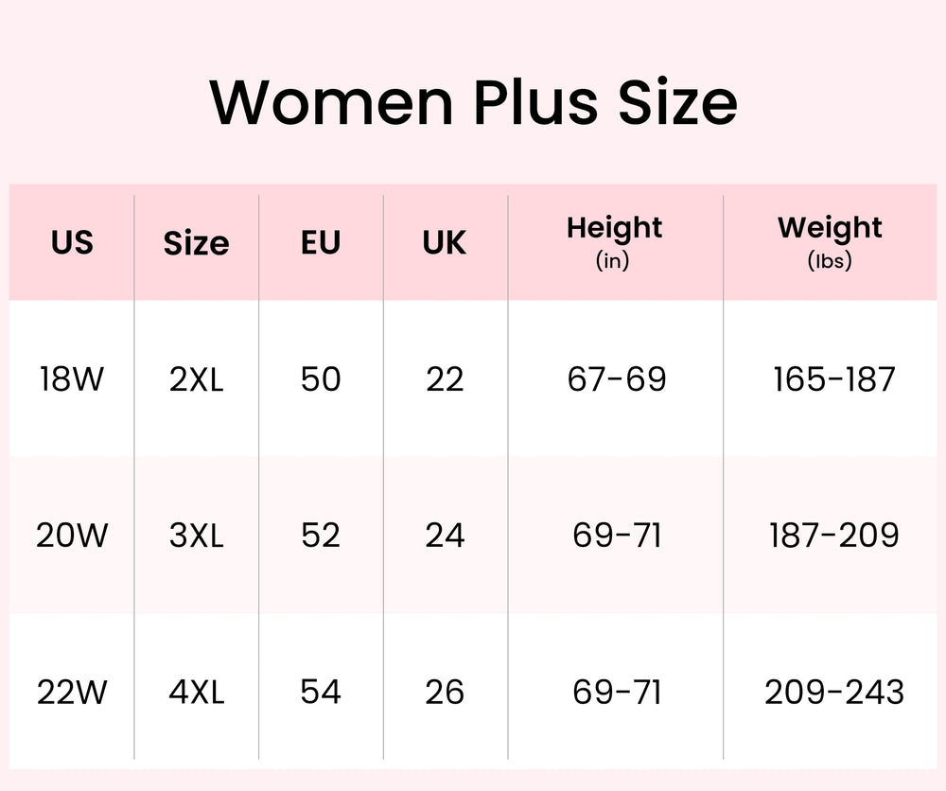This screenshot has width=946, height=791.
Task: Select the EU 54 cell
Action: [320, 693]
